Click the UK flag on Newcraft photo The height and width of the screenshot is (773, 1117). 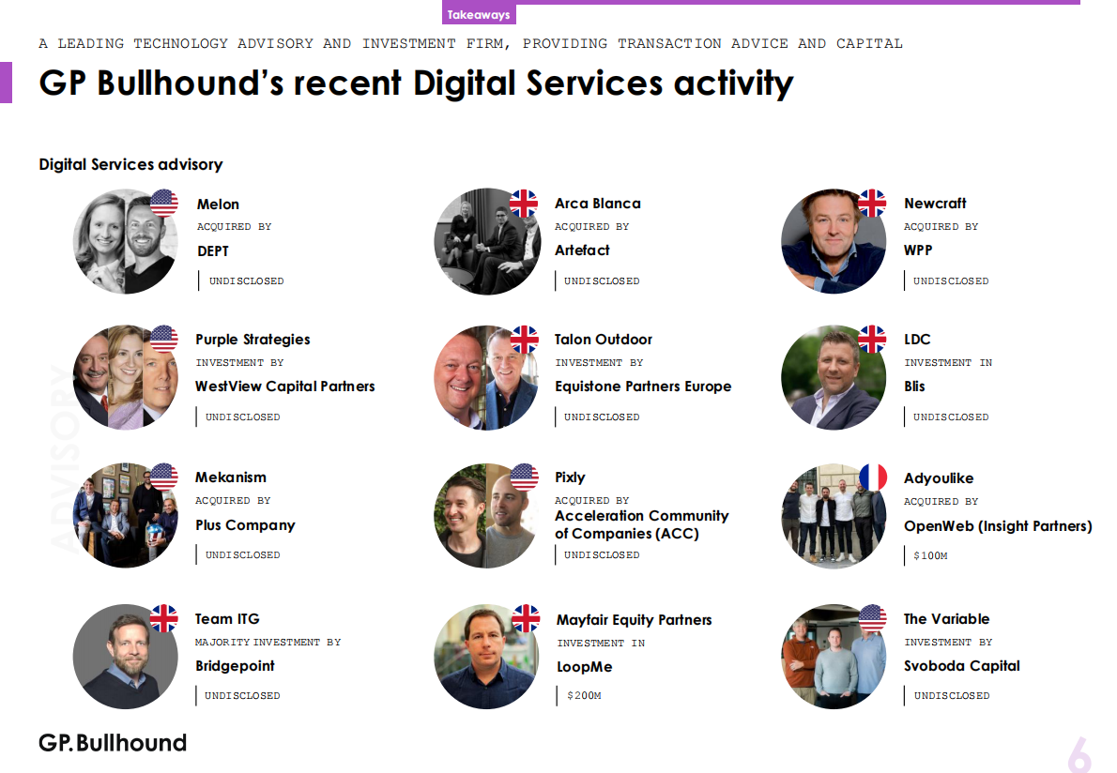pyautogui.click(x=872, y=204)
